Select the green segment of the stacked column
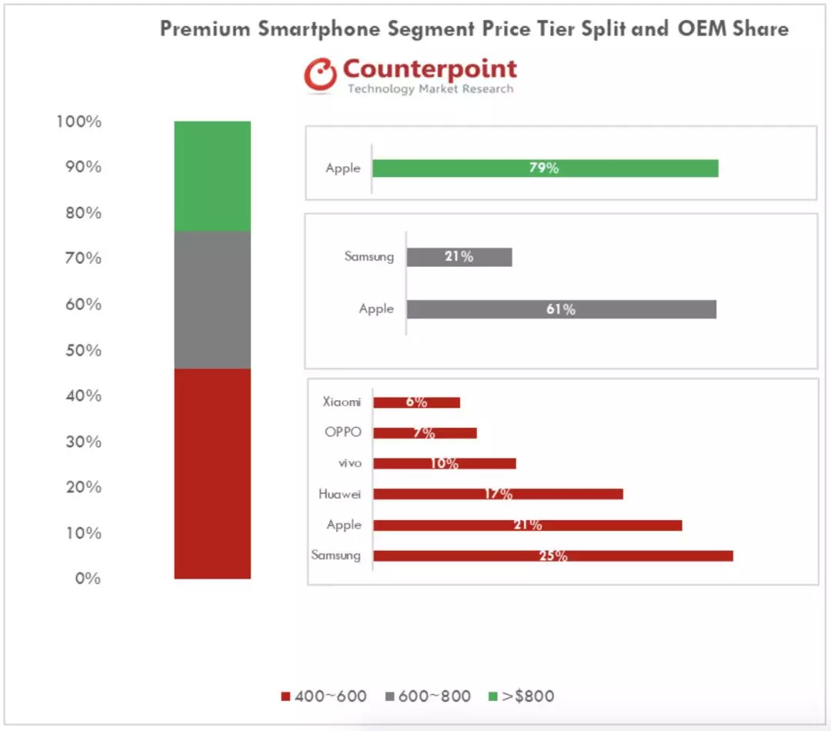Screen dimensions: 831x731 (212, 175)
